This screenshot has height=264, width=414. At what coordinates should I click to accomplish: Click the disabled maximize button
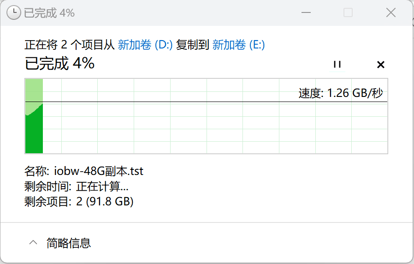[x=348, y=12]
